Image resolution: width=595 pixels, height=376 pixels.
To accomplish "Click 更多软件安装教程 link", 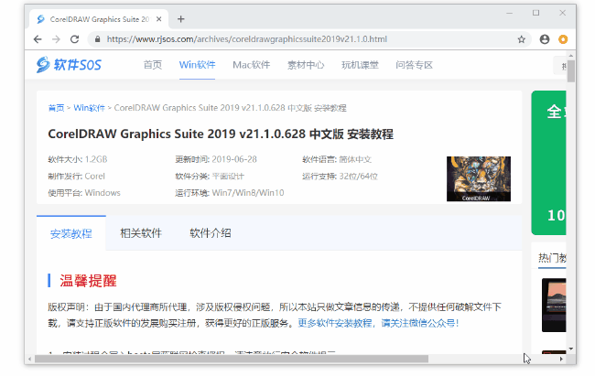I will (335, 323).
